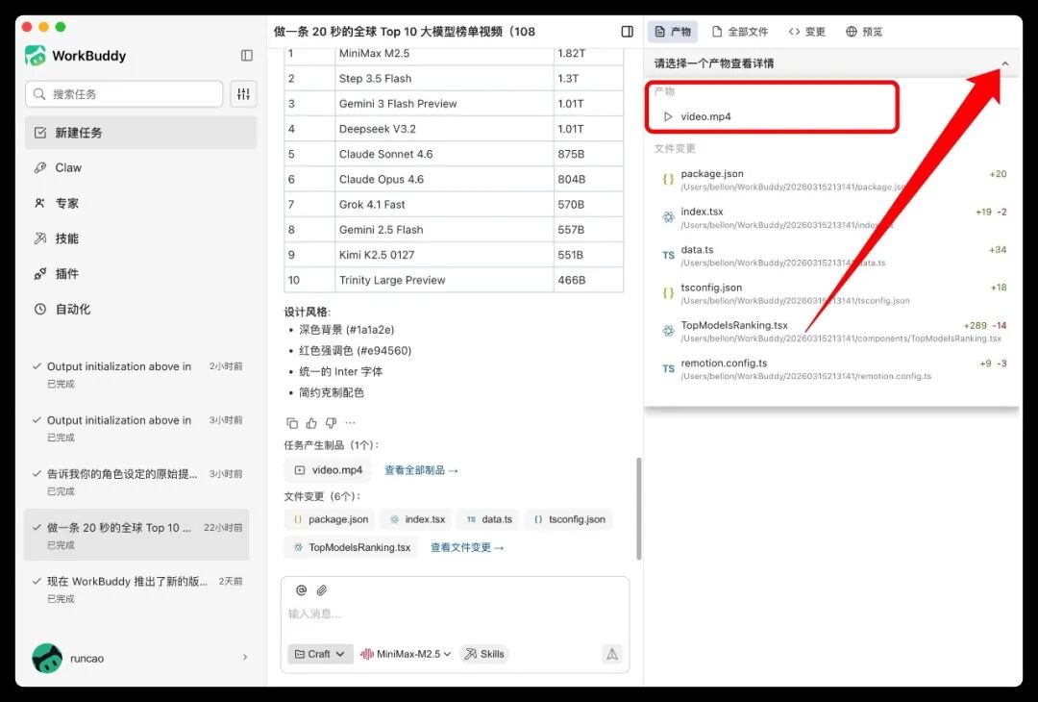Open package.json chip in 文件变更 list

(332, 519)
